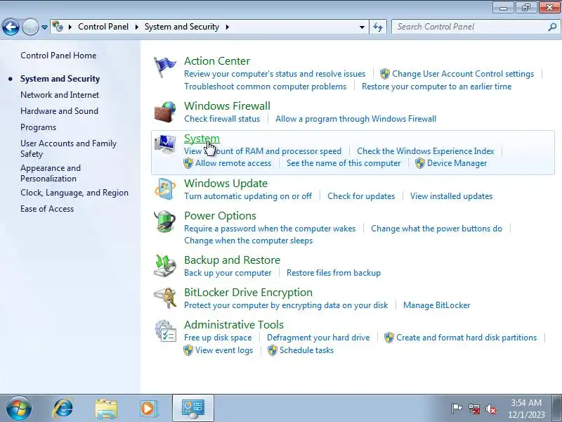The image size is (562, 422).
Task: Click Allow a program through Windows Firewall
Action: (x=355, y=119)
